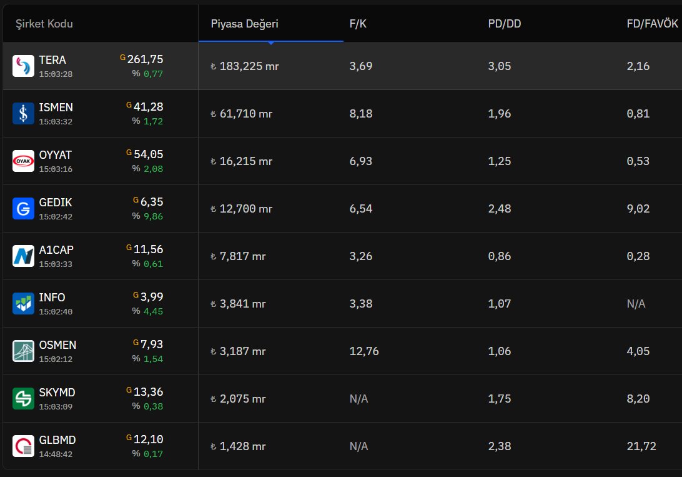This screenshot has width=682, height=477.
Task: Click the A1CAP company logo icon
Action: (23, 256)
